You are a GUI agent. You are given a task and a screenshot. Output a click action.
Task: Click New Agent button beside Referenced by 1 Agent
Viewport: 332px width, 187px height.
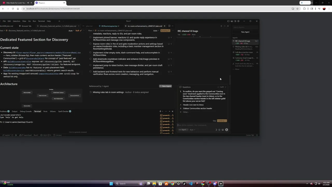click(x=165, y=86)
